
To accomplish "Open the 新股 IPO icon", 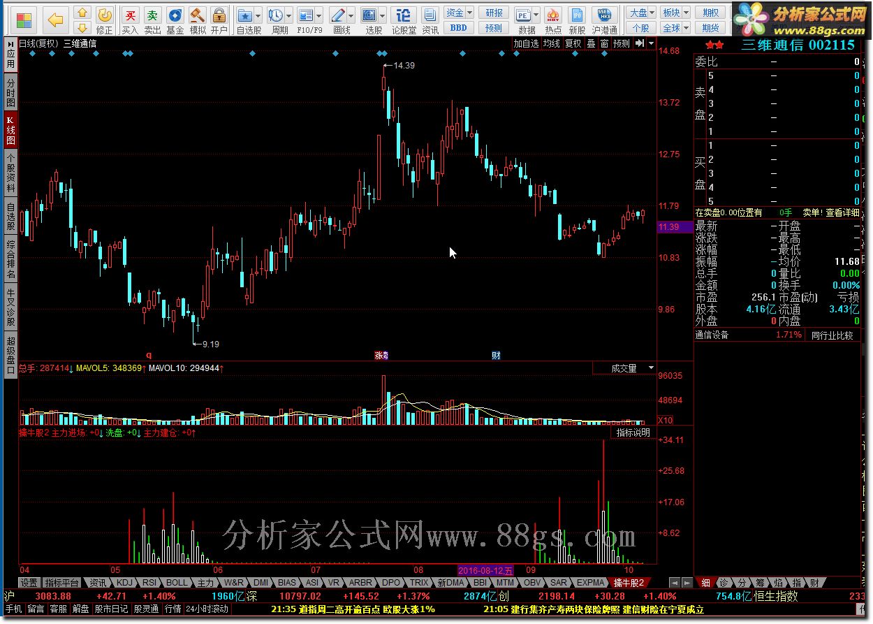I will [577, 20].
